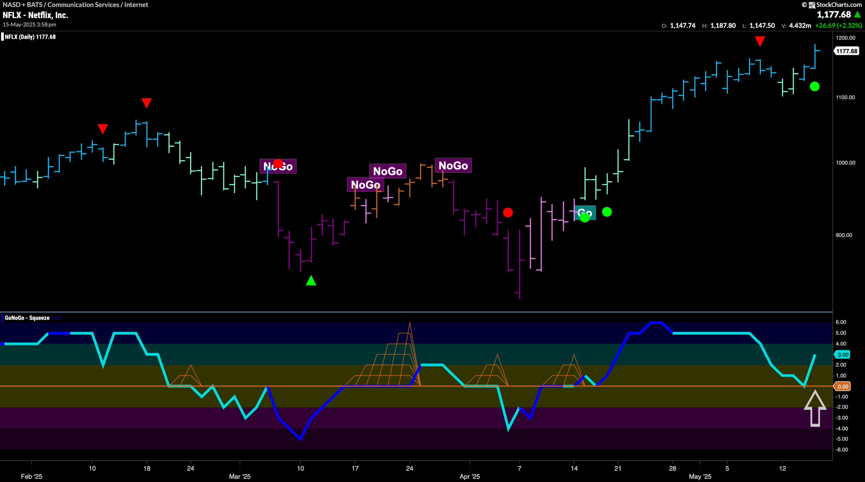Image resolution: width=865 pixels, height=482 pixels.
Task: Click the 1177.68 price tag on the axis
Action: 847,51
